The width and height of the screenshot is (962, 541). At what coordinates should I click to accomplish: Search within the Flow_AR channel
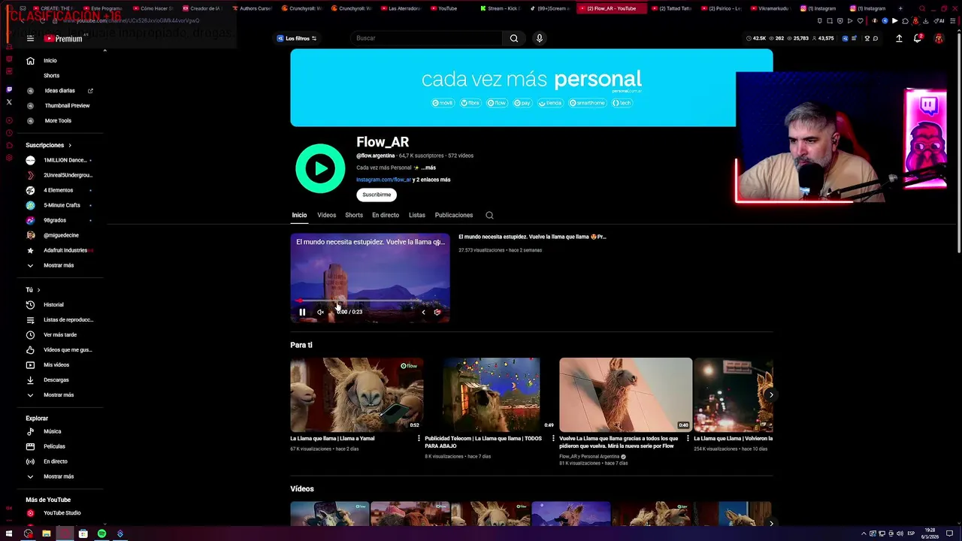click(489, 215)
